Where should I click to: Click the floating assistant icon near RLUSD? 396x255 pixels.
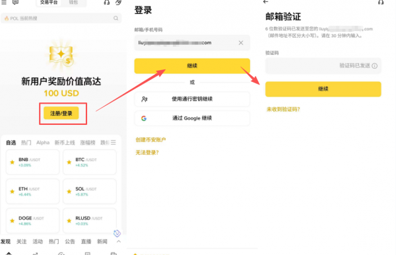pyautogui.click(x=117, y=233)
